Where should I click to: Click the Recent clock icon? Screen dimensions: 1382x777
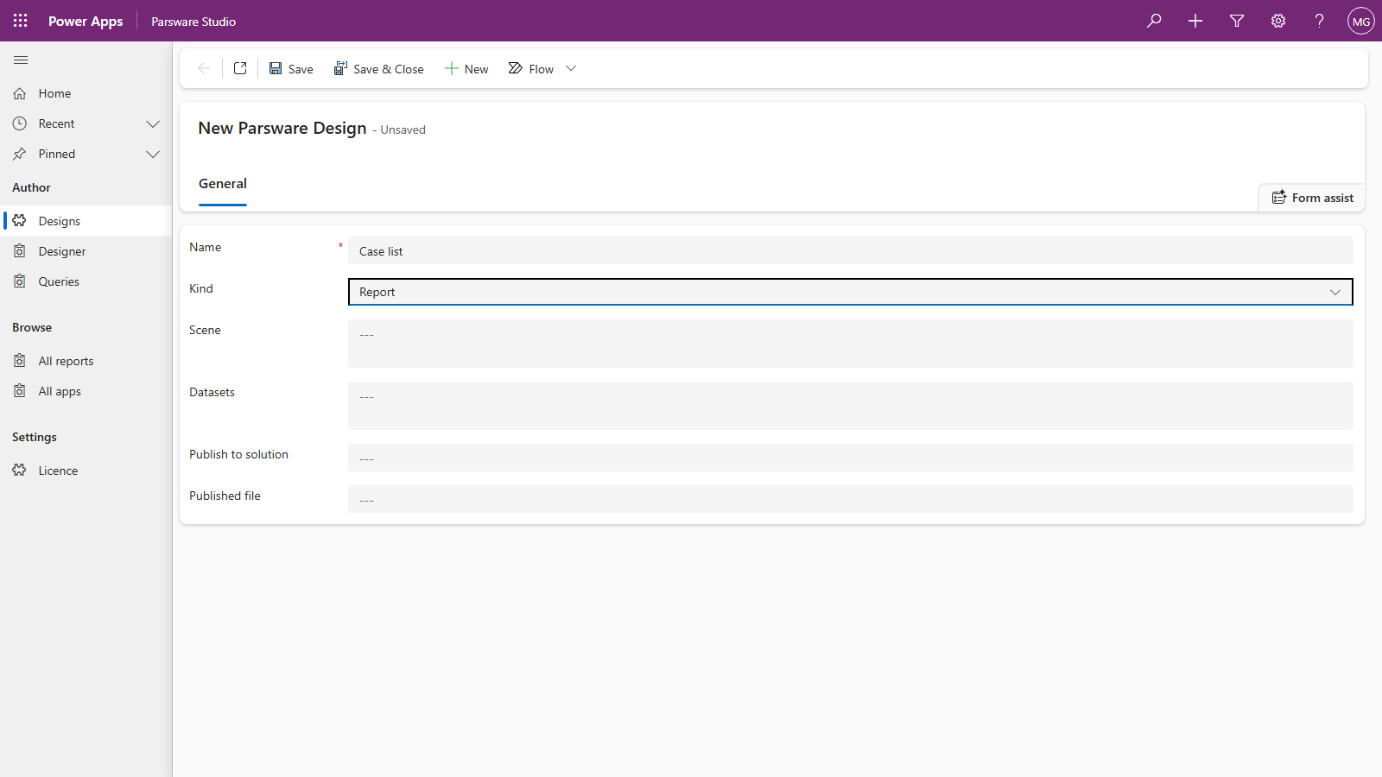pos(20,123)
